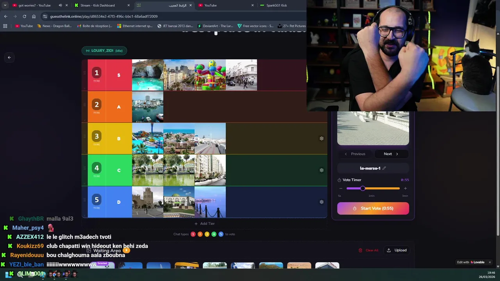Click the la-marsa-1 preview image
Screen dimensions: 500x281
coord(373,128)
